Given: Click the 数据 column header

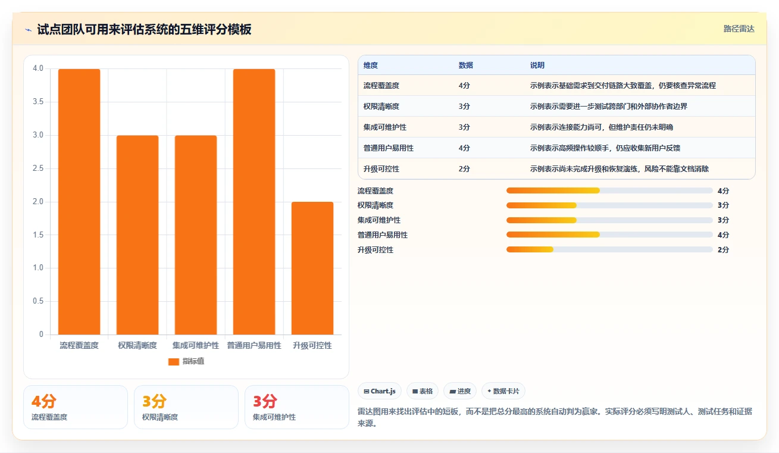Looking at the screenshot, I should 466,65.
